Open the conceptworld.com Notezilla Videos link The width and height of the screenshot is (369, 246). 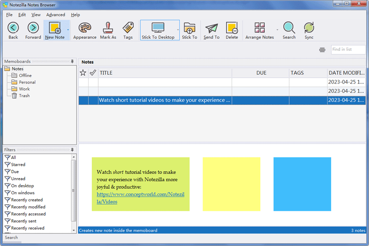[140, 198]
